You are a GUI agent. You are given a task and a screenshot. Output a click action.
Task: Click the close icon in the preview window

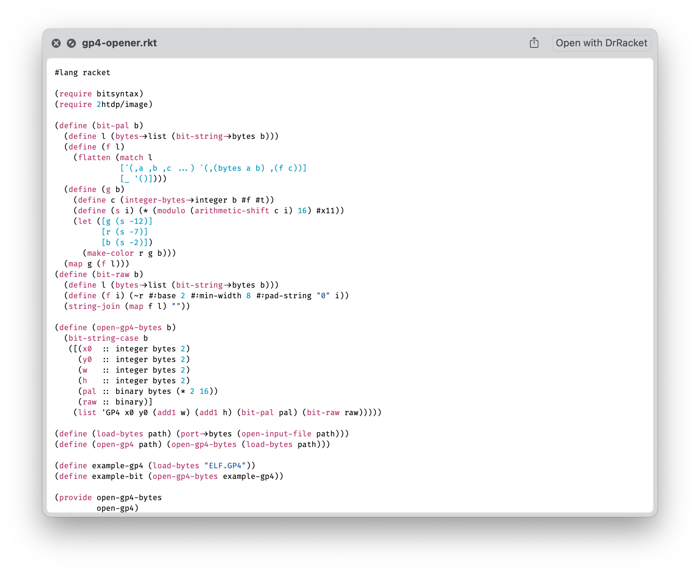click(57, 43)
